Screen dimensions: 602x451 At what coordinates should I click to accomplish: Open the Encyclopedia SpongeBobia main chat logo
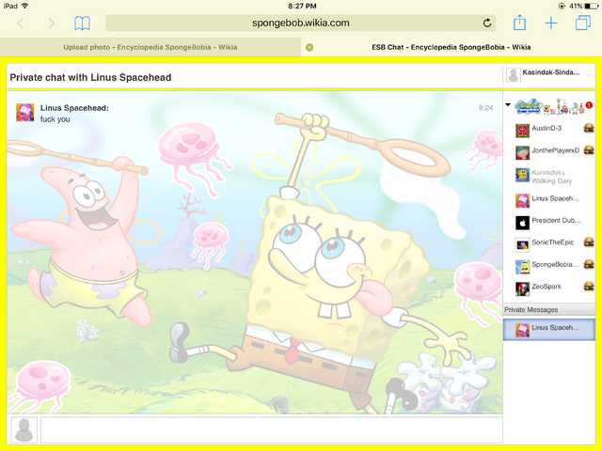pos(549,106)
